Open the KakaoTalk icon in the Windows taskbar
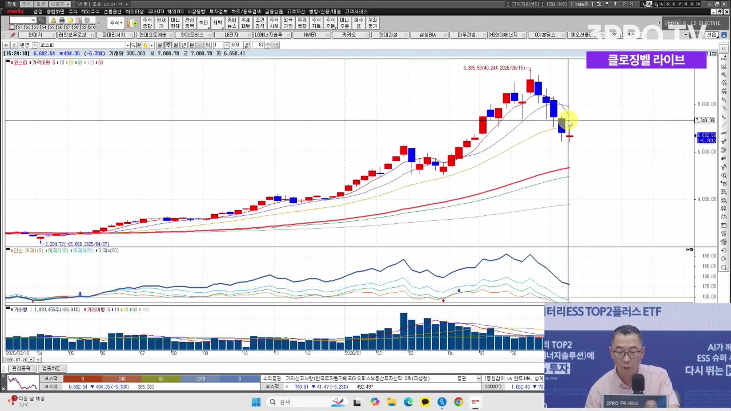The image size is (731, 411). (425, 402)
